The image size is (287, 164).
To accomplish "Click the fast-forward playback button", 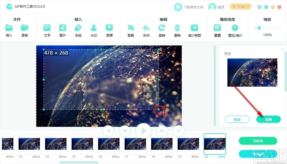I will point(162,131).
